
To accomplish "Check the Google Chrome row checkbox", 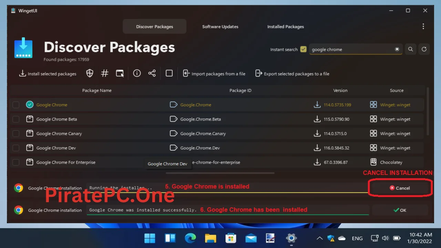I will tap(16, 105).
